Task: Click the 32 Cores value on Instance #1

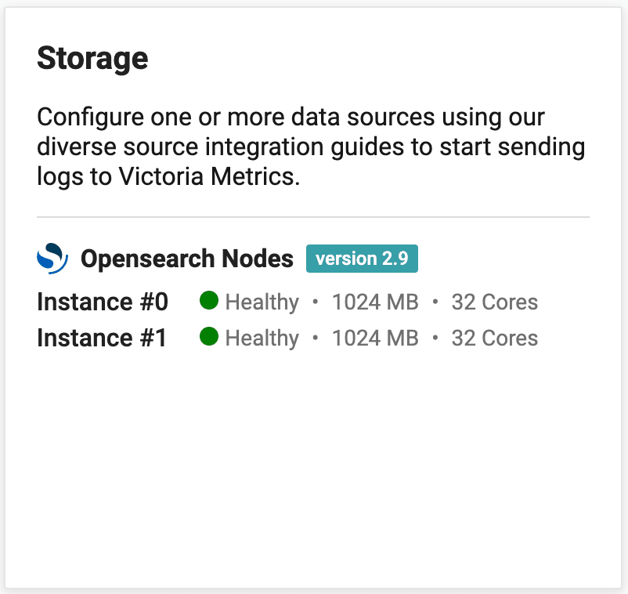Action: pos(494,338)
